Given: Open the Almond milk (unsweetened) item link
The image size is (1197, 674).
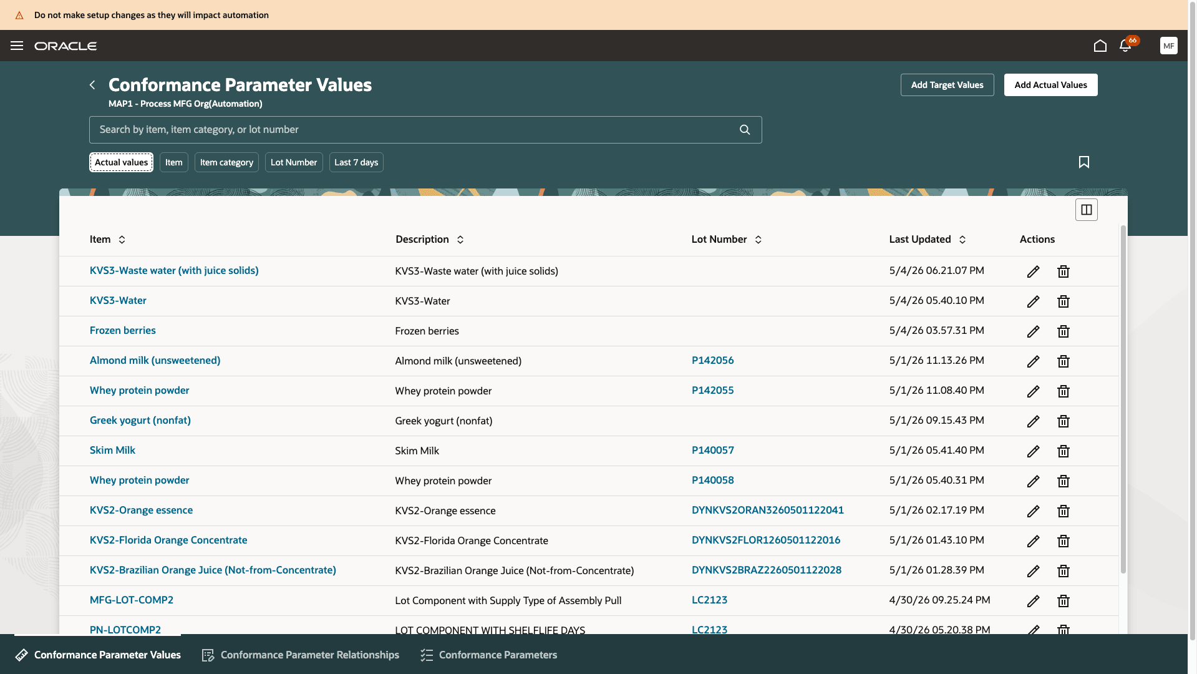Looking at the screenshot, I should click(155, 360).
